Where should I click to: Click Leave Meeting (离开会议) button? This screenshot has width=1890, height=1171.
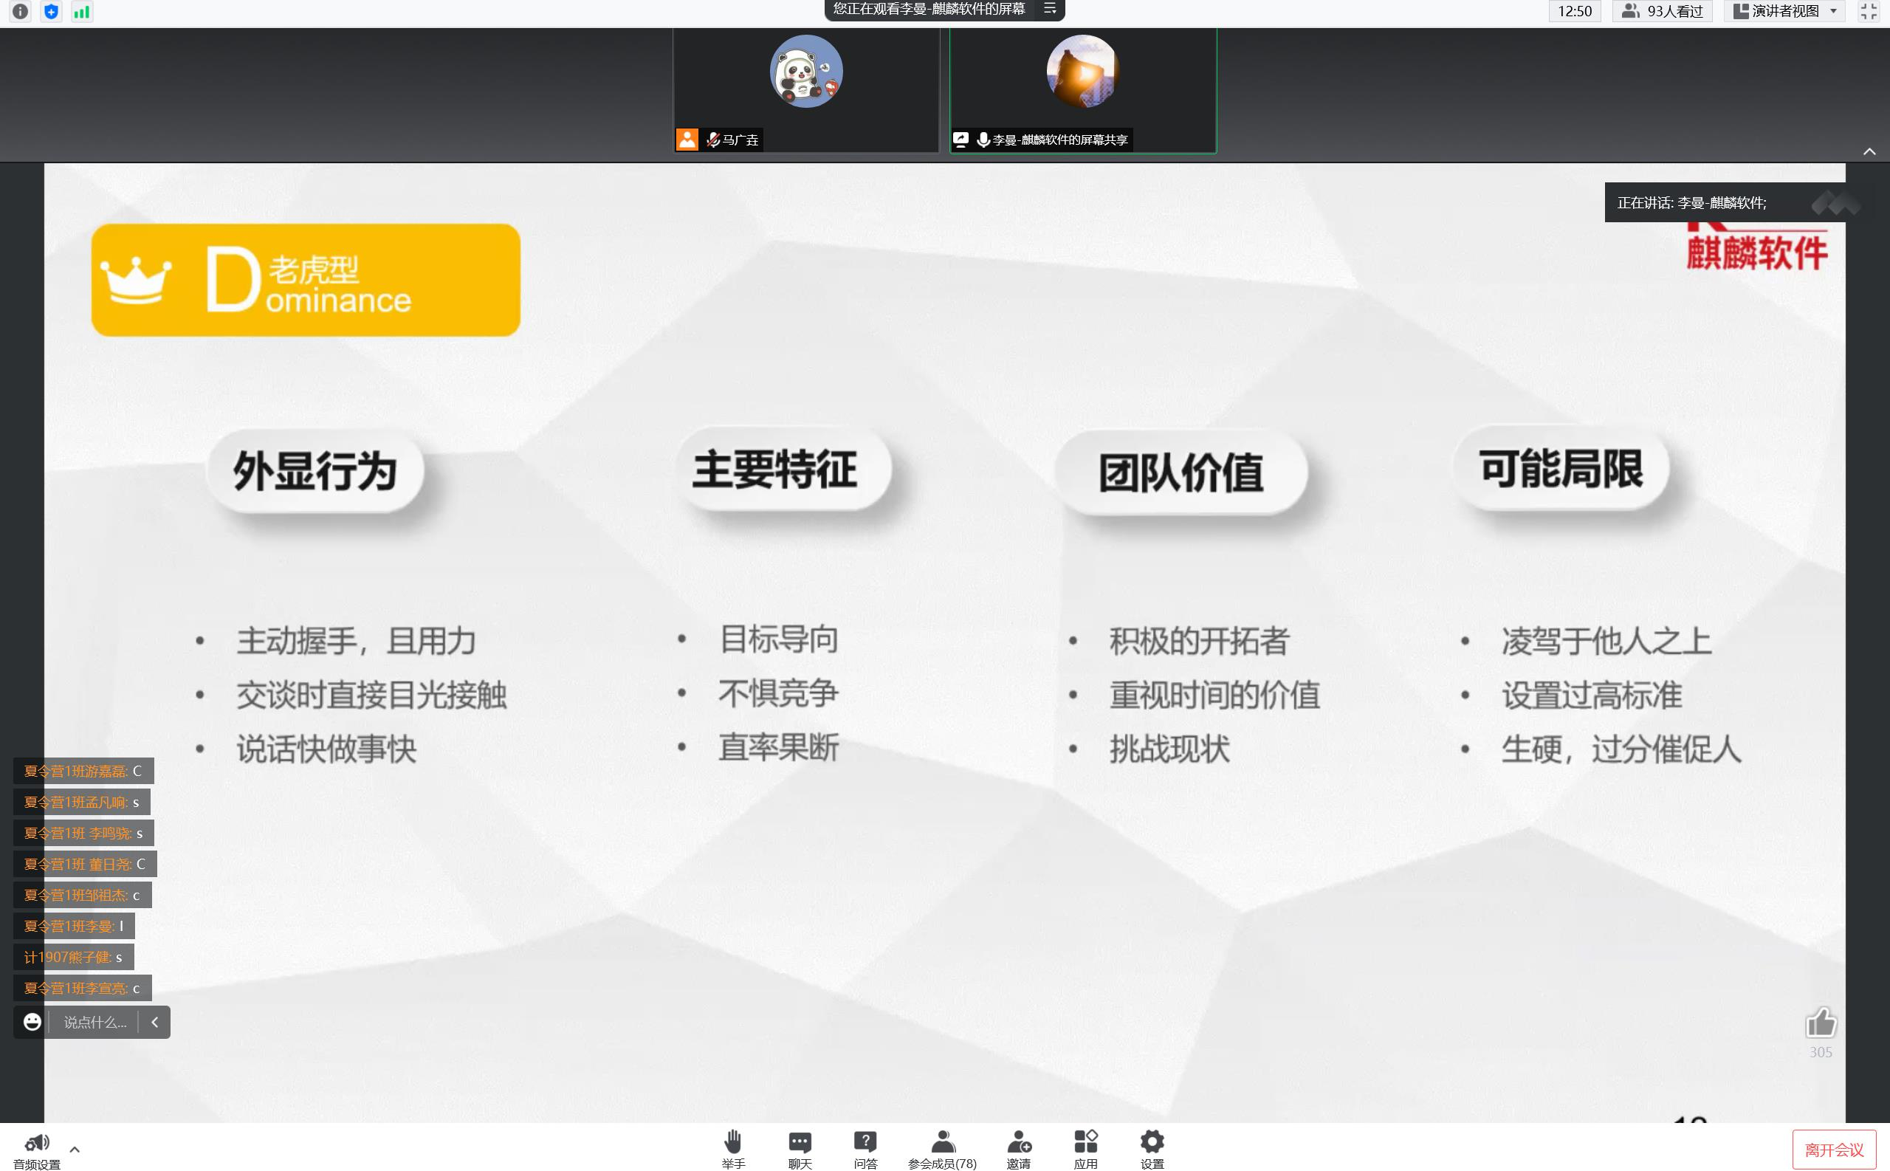click(x=1833, y=1150)
